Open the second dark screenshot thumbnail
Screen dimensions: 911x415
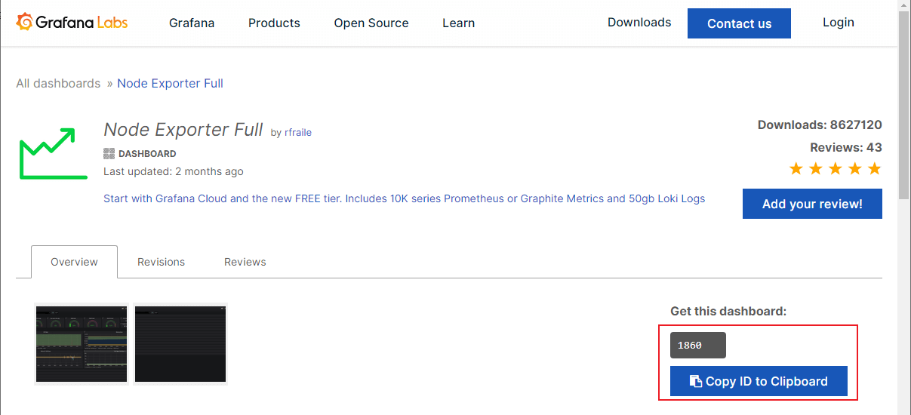[180, 343]
